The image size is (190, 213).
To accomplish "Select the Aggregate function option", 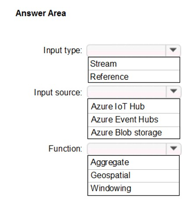I will [x=134, y=162].
